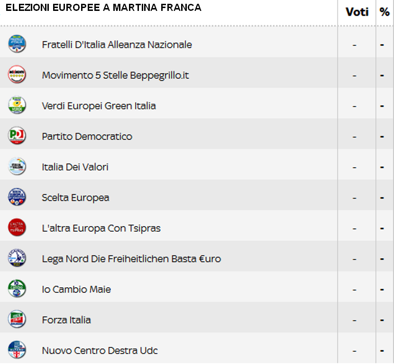Click the Italia Dei Valori logo
This screenshot has width=394, height=364.
point(17,166)
